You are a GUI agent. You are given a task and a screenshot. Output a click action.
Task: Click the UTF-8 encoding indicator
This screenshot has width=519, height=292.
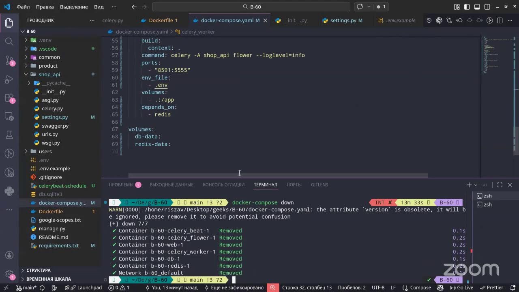click(378, 288)
